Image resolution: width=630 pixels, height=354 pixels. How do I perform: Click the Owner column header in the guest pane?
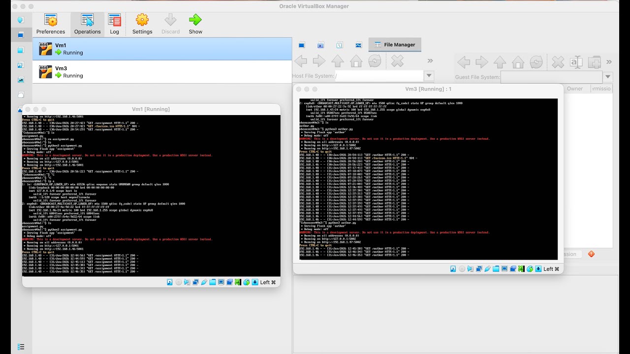pyautogui.click(x=575, y=88)
